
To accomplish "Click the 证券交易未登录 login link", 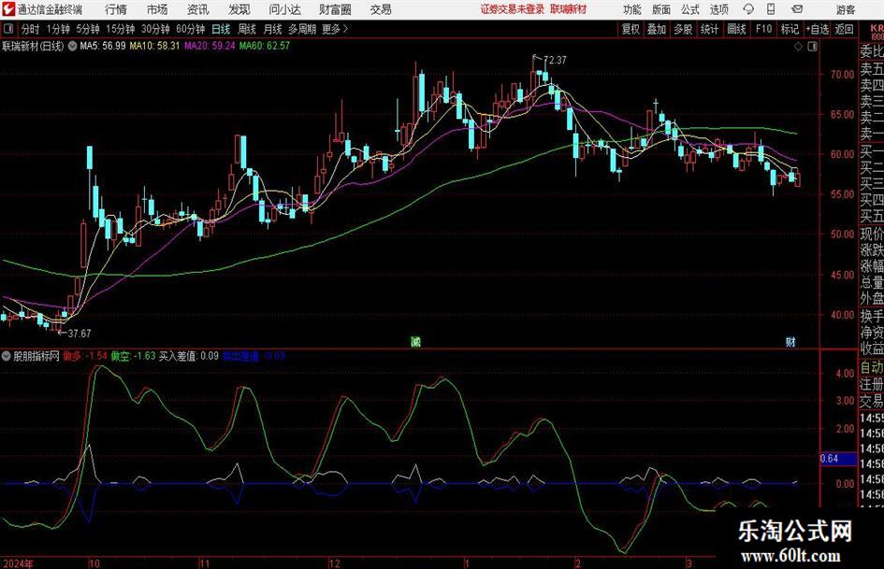I will point(513,9).
